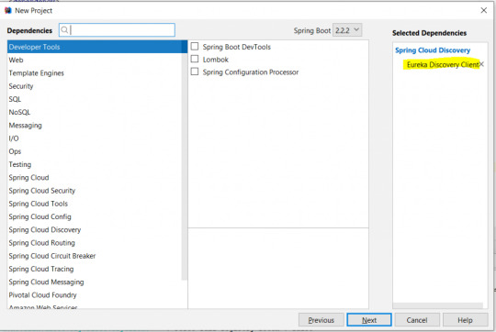Close the New Project dialog
Viewport: 496px width, 332px height.
484,10
